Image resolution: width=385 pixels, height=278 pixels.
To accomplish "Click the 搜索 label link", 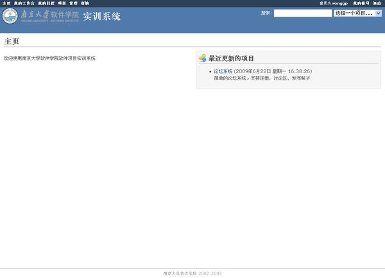I will click(x=266, y=13).
